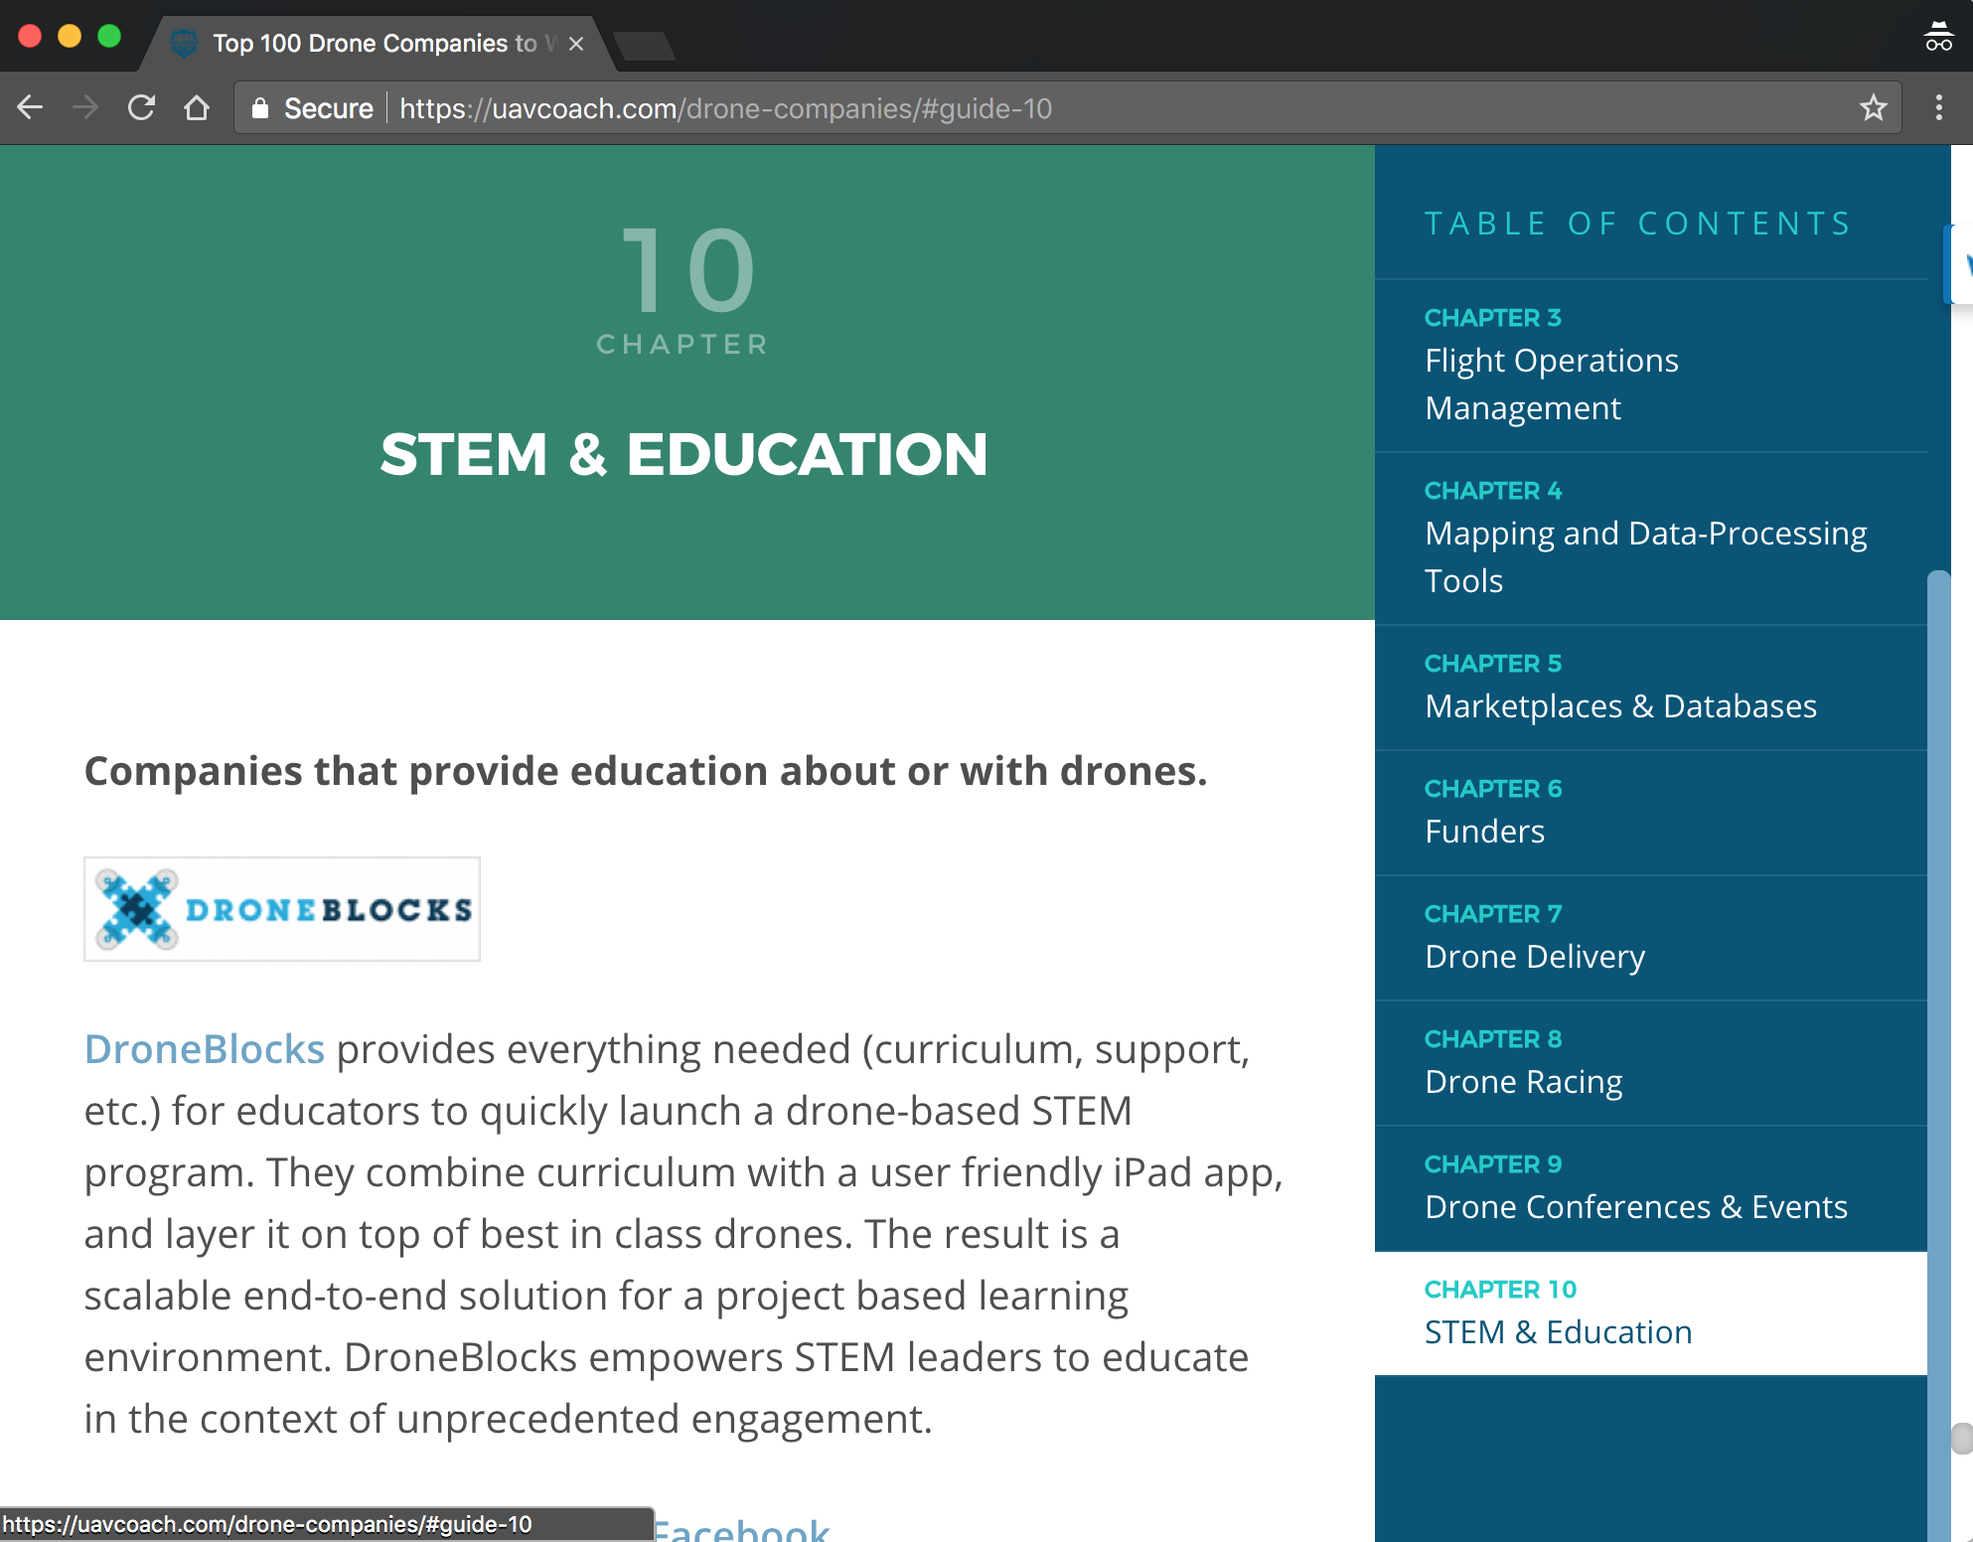Minimize the window with the yellow button

[x=70, y=37]
